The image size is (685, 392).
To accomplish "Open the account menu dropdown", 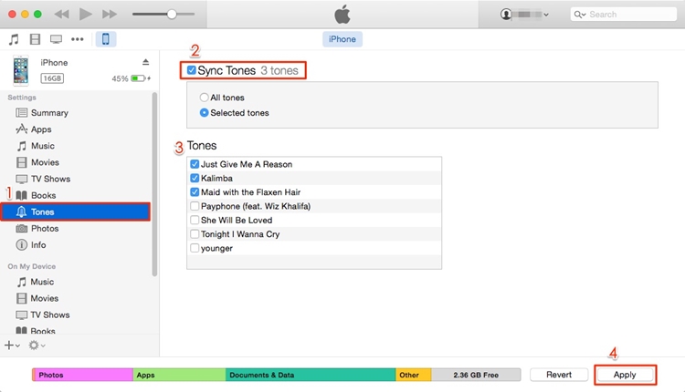I will point(524,15).
